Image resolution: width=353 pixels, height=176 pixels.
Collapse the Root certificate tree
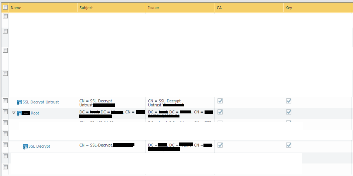[x=14, y=113]
